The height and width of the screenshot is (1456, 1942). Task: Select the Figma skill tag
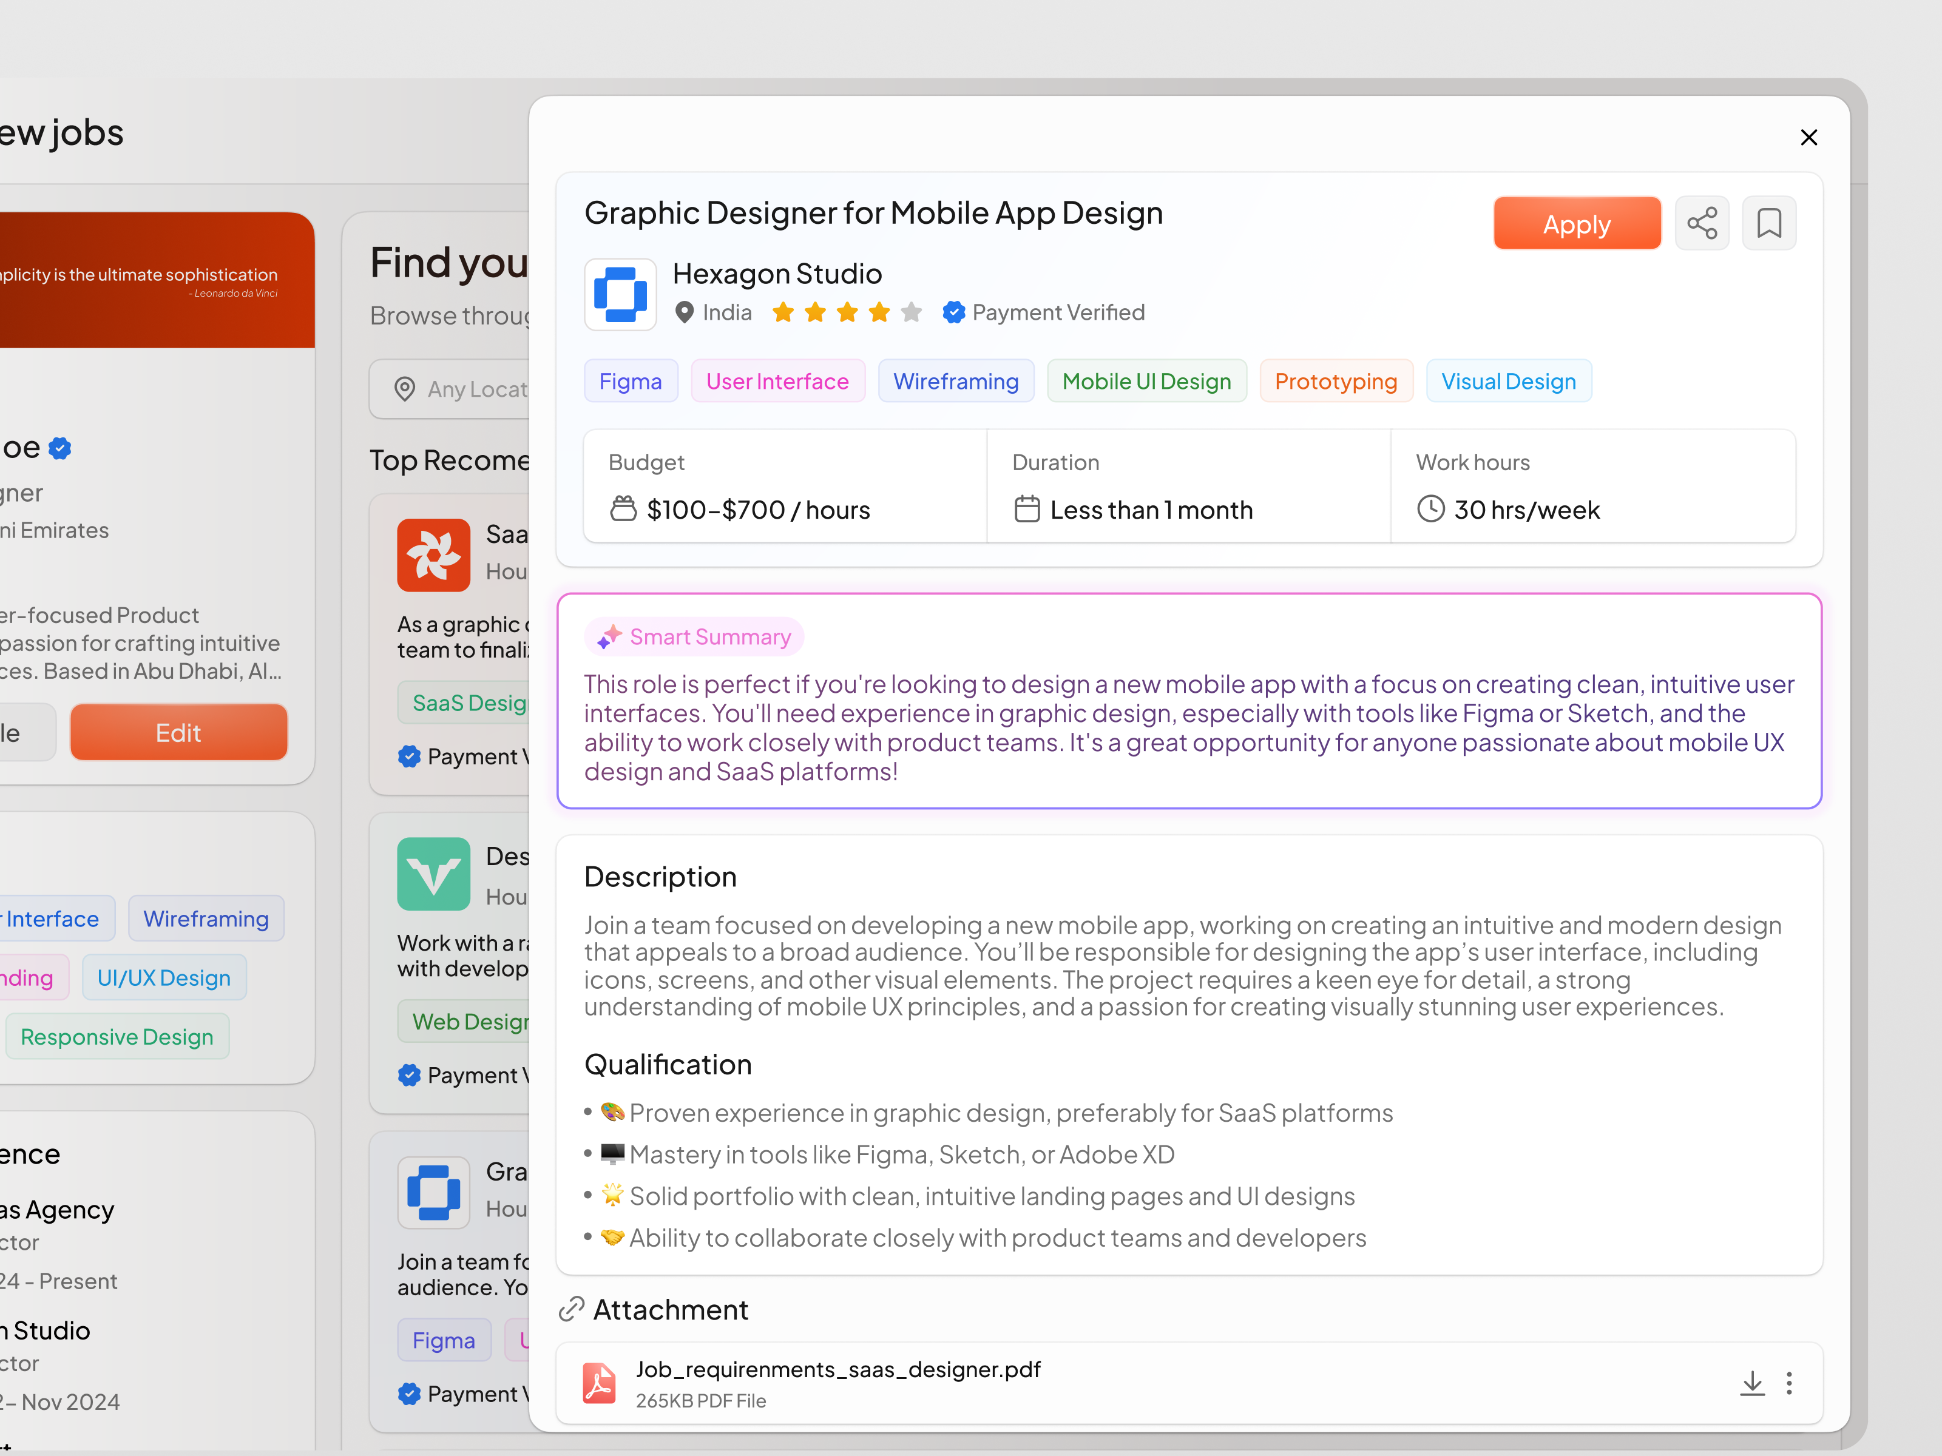(x=631, y=381)
